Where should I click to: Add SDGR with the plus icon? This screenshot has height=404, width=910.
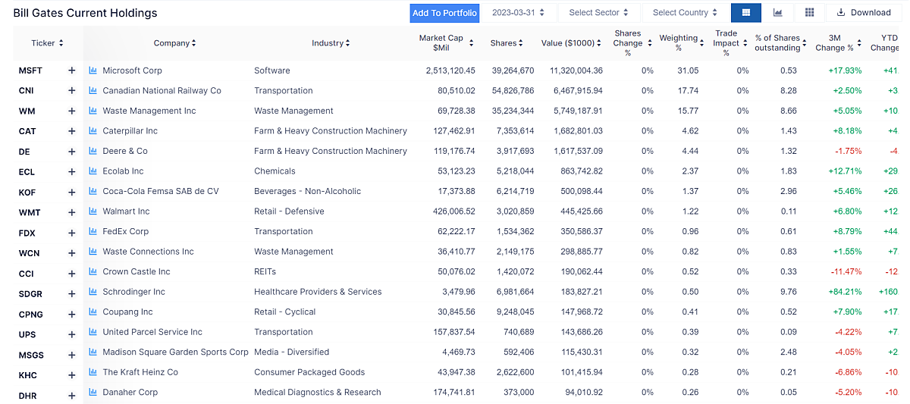(72, 293)
